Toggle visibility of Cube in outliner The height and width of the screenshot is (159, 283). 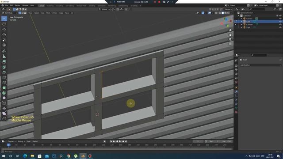[280, 22]
